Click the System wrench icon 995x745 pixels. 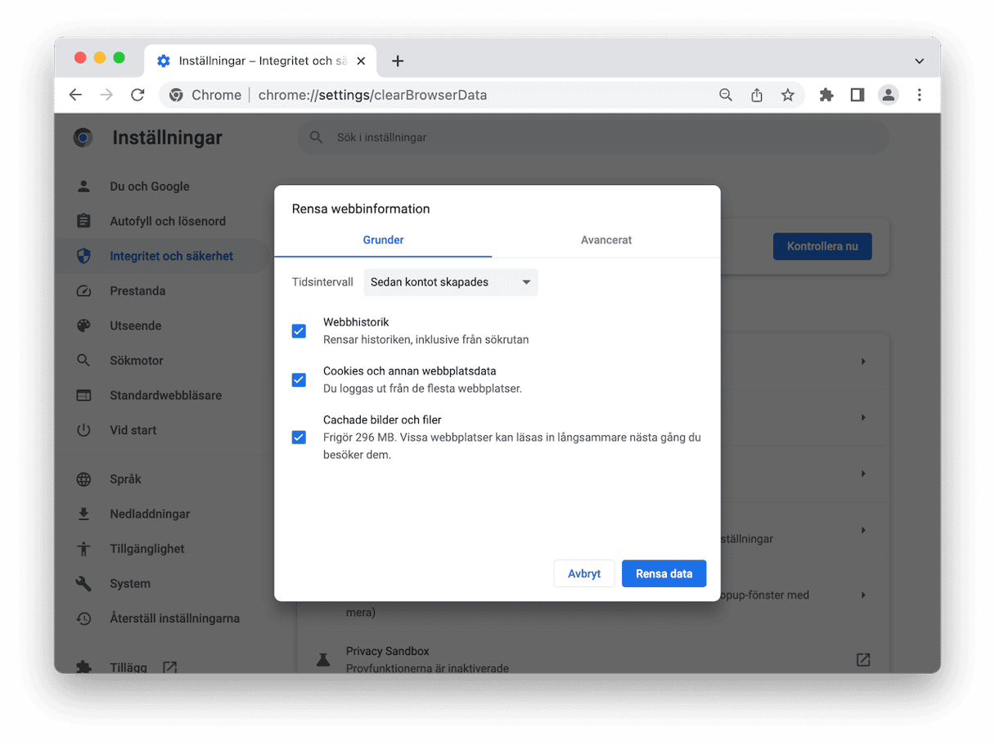coord(83,584)
